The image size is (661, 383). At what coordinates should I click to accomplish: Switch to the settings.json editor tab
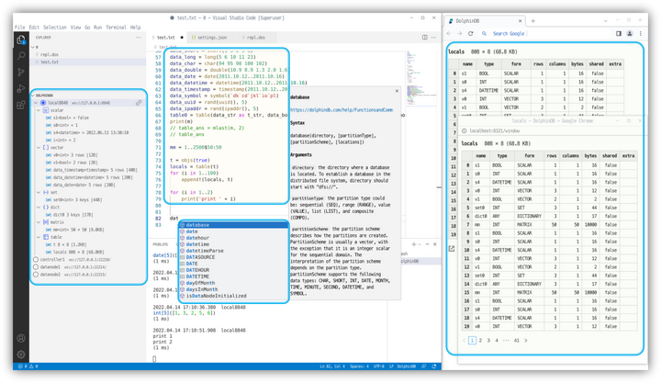point(211,38)
